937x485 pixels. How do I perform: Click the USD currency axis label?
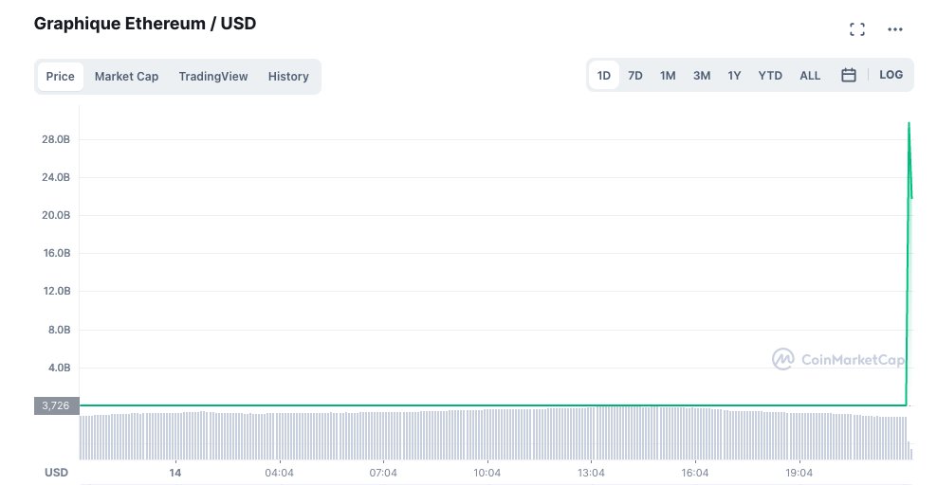coord(56,473)
